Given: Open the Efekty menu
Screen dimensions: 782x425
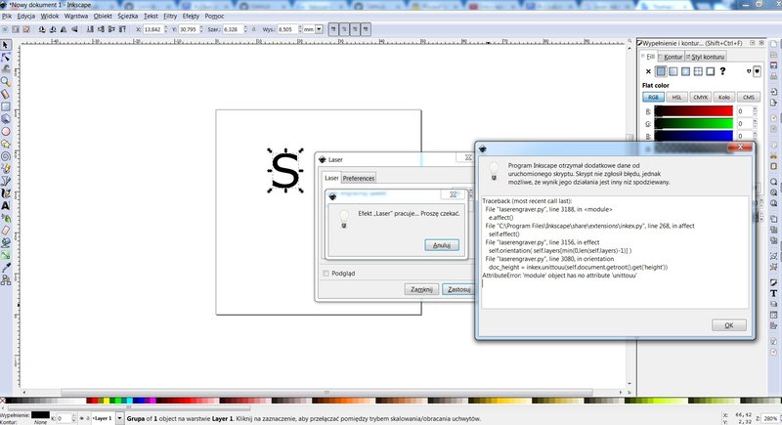Looking at the screenshot, I should (191, 16).
